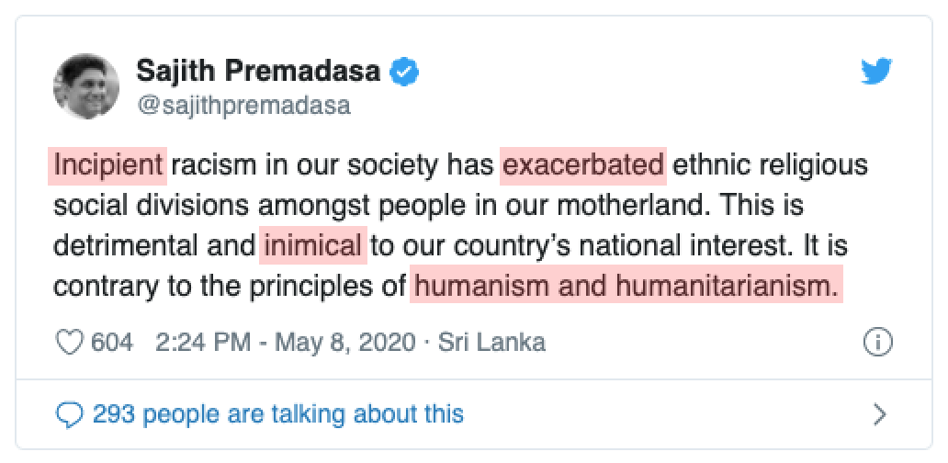
Task: Expand the conversation via right chevron
Action: pyautogui.click(x=880, y=414)
